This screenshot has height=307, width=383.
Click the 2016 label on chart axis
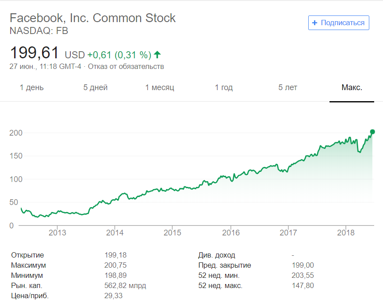click(230, 233)
